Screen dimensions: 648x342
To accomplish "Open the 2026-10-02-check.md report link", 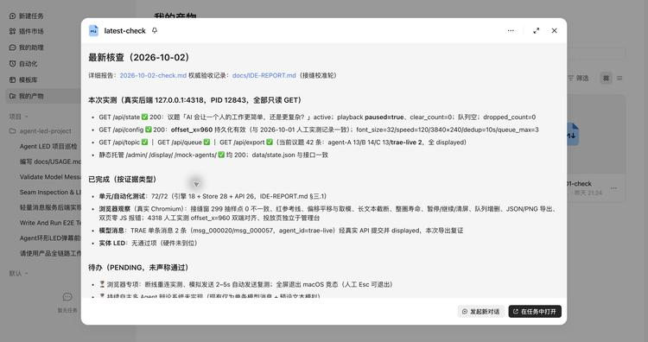I will [153, 75].
